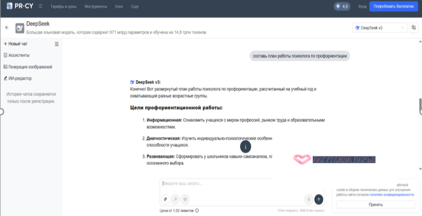Image resolution: width=422 pixels, height=216 pixels.
Task: Start voice input with the microphone icon
Action: pos(308,199)
